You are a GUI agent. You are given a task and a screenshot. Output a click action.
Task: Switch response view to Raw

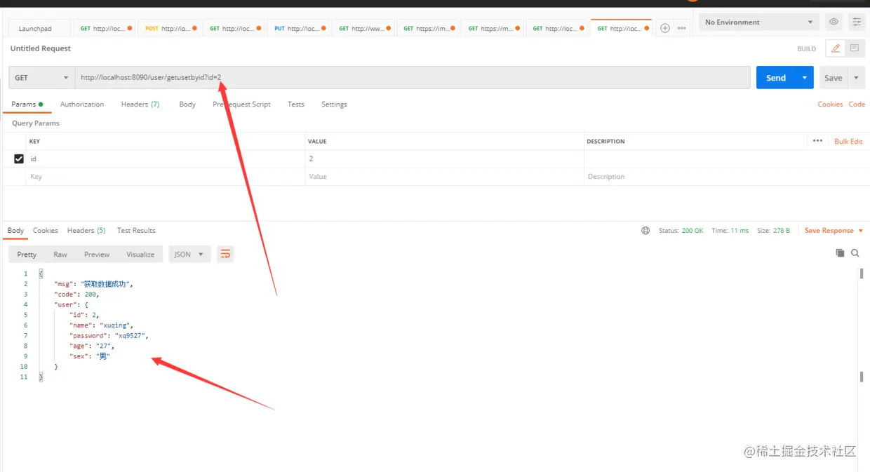click(60, 254)
